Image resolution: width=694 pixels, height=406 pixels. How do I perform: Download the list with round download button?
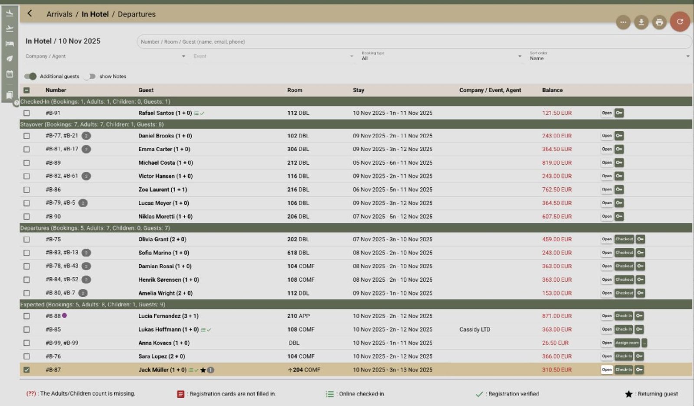pyautogui.click(x=641, y=22)
